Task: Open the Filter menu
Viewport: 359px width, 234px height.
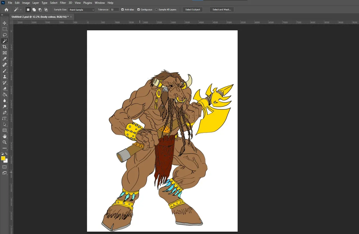Action: 63,3
